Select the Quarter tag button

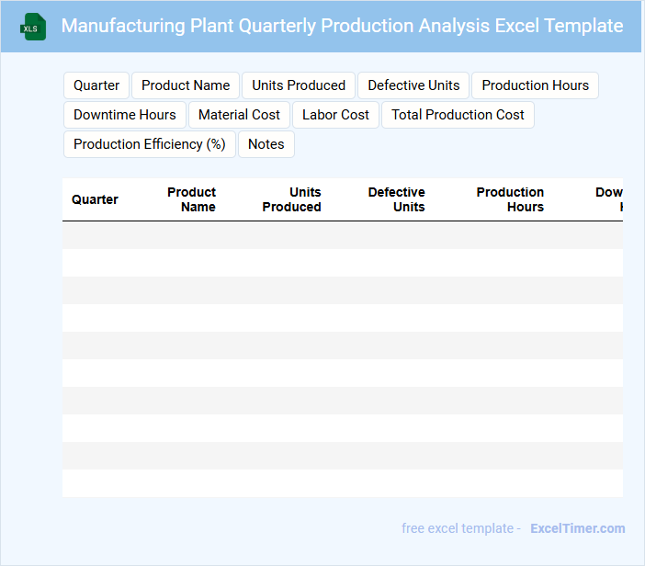click(96, 85)
